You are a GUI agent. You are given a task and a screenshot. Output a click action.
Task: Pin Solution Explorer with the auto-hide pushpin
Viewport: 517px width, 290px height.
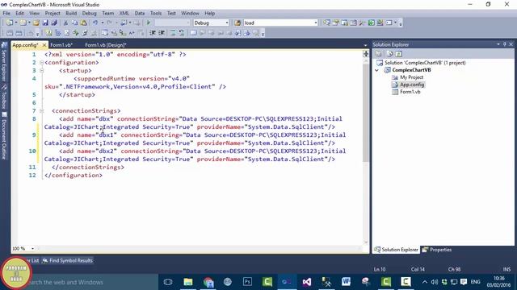504,44
